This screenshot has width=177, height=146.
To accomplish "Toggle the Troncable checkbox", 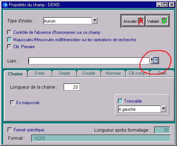I will pos(120,101).
